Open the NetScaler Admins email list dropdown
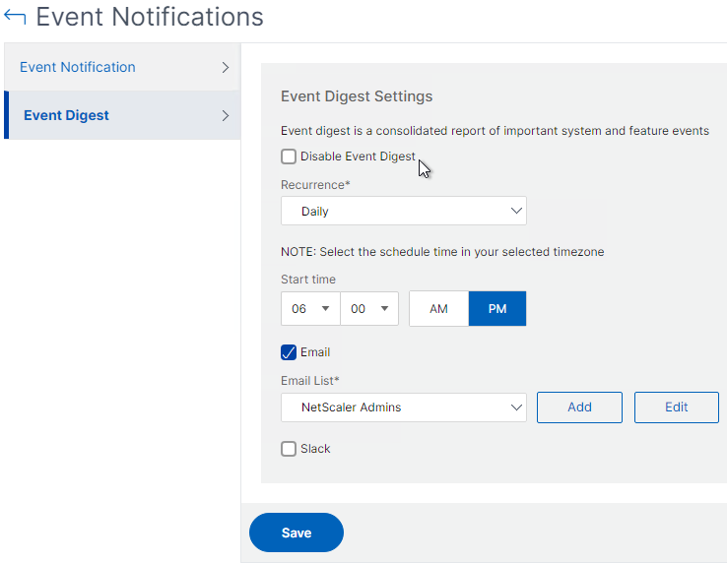 pos(403,407)
